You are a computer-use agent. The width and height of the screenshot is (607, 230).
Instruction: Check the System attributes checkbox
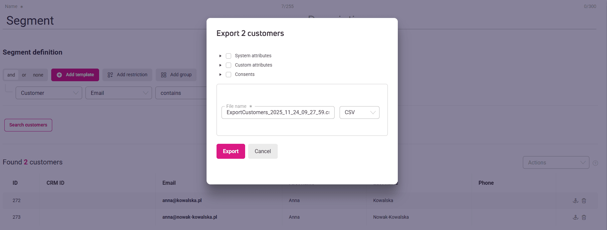pyautogui.click(x=228, y=56)
